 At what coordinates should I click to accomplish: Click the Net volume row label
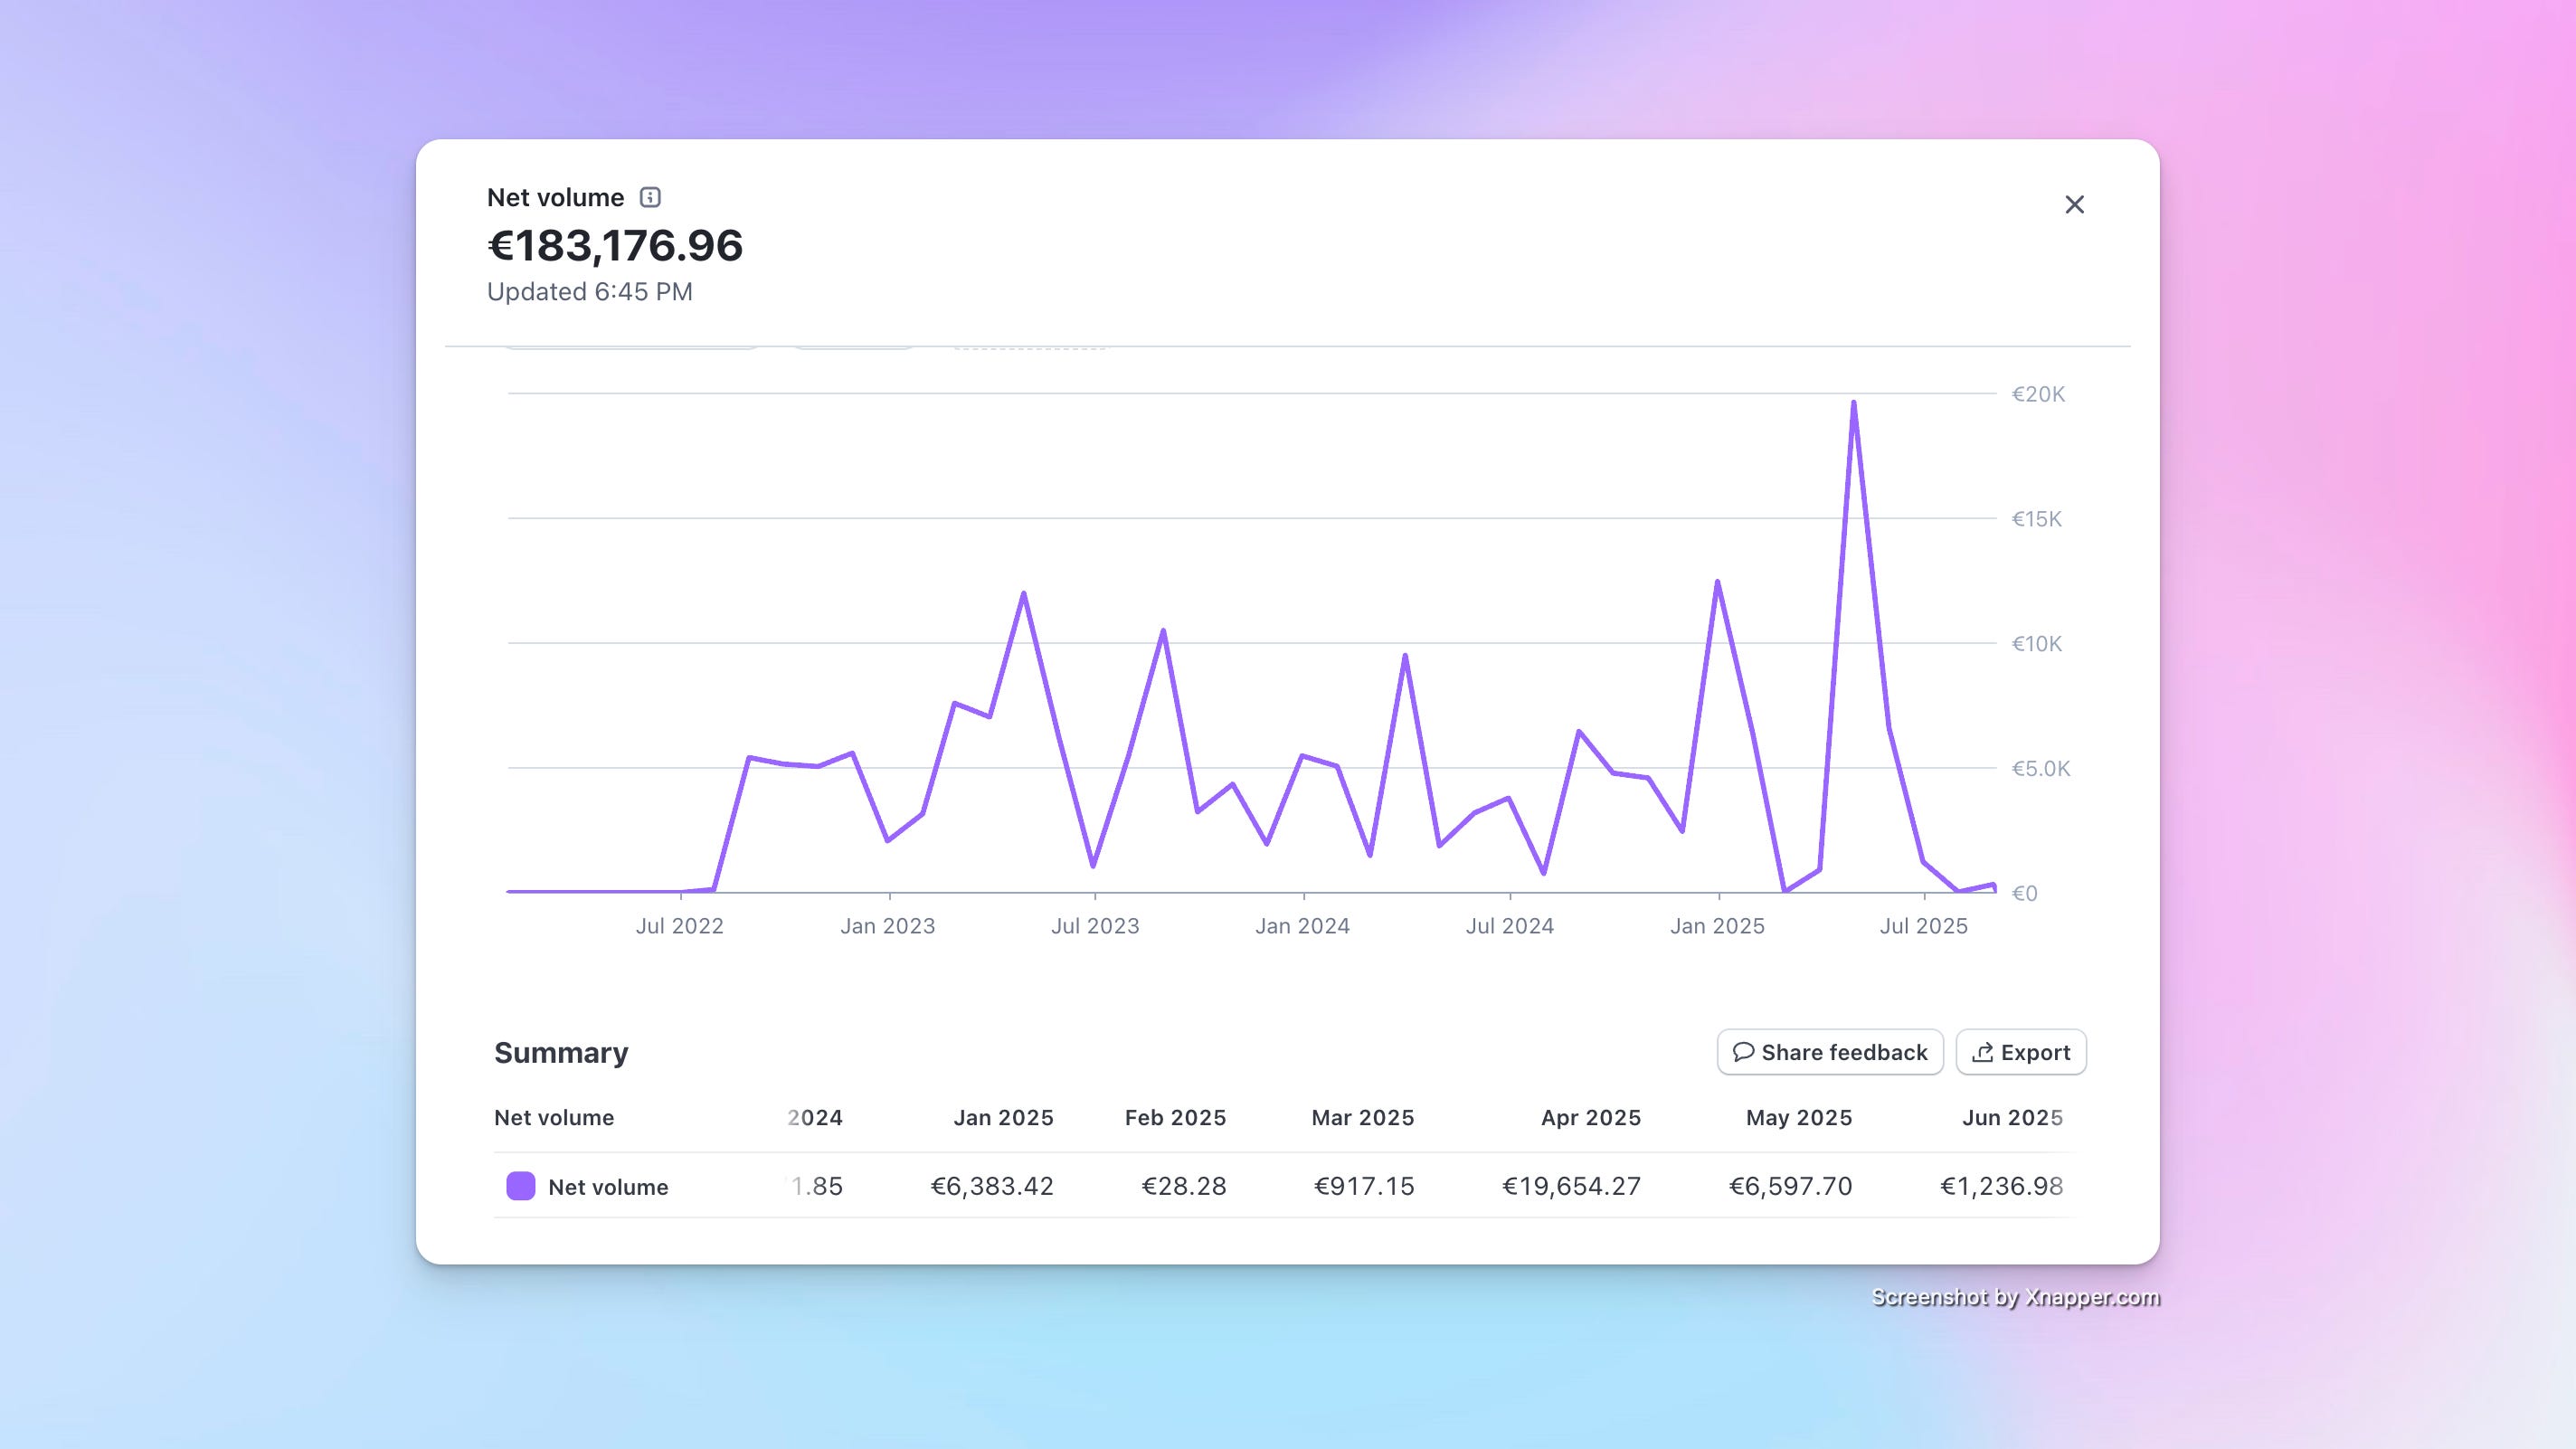[607, 1187]
